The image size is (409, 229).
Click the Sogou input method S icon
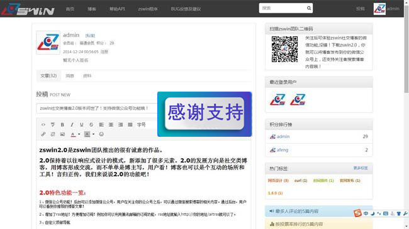coord(357,213)
